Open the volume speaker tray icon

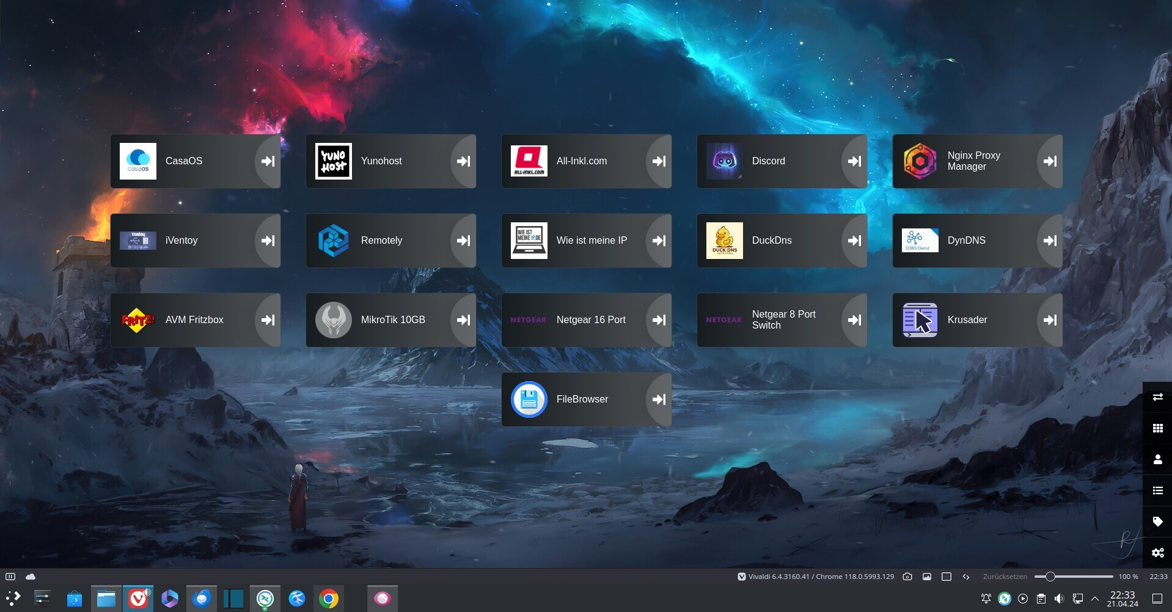pos(1060,599)
